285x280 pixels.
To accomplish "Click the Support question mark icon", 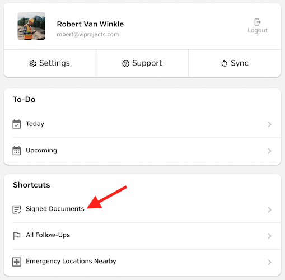I will pos(125,64).
